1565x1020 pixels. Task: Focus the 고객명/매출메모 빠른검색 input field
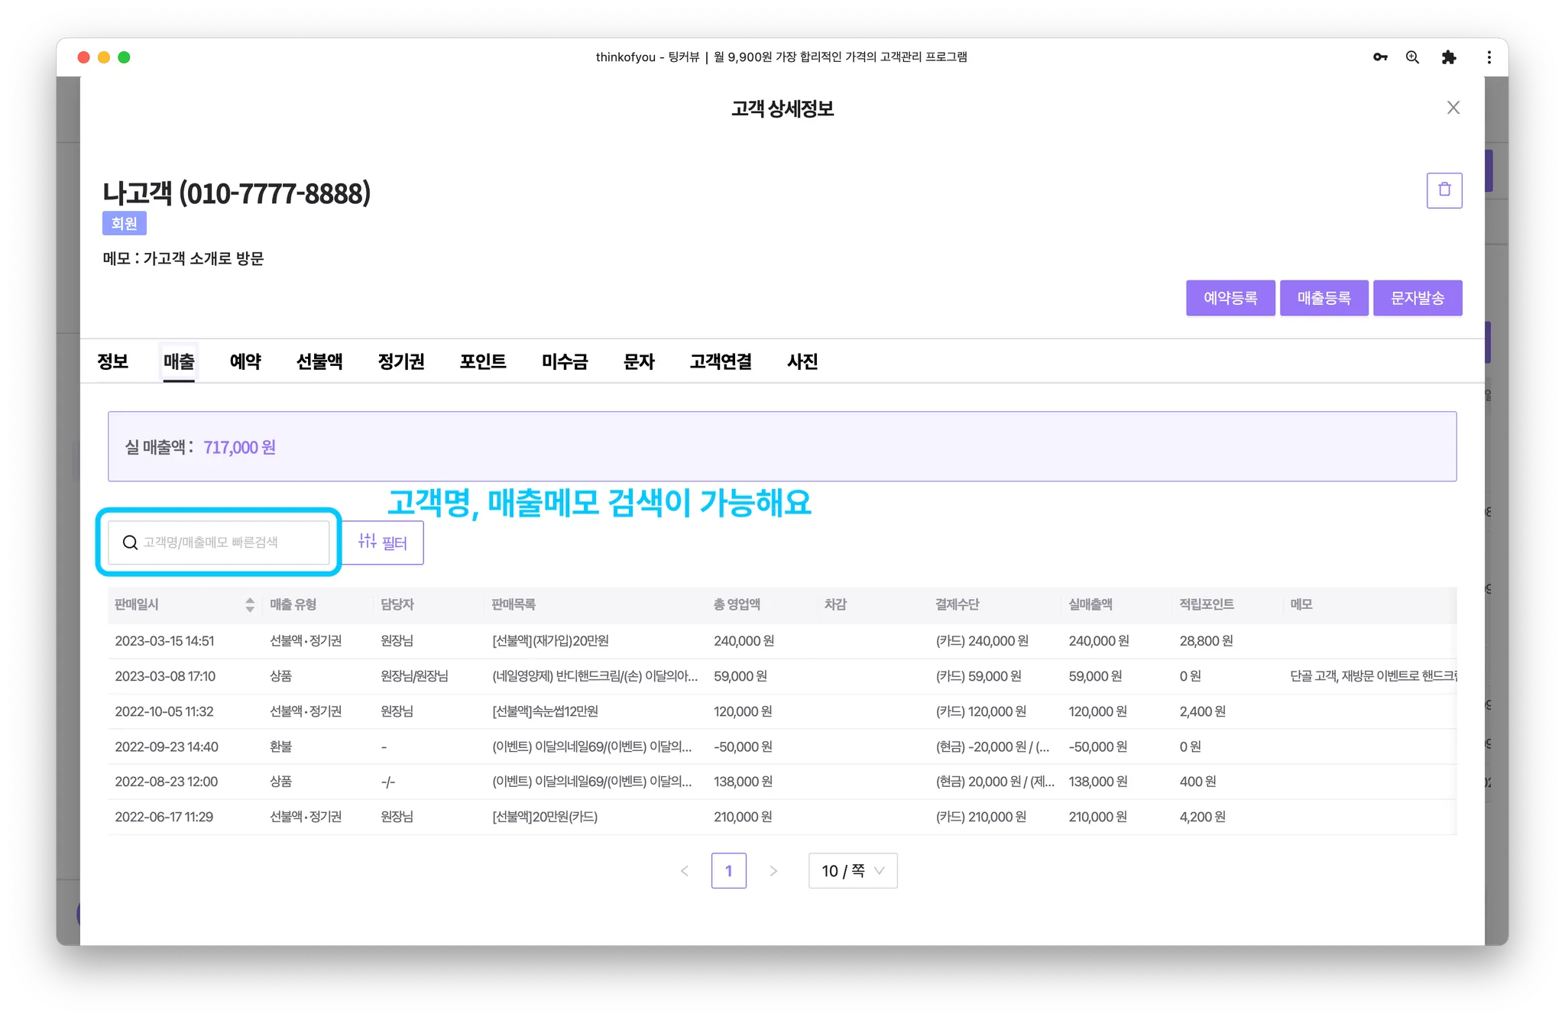click(229, 542)
